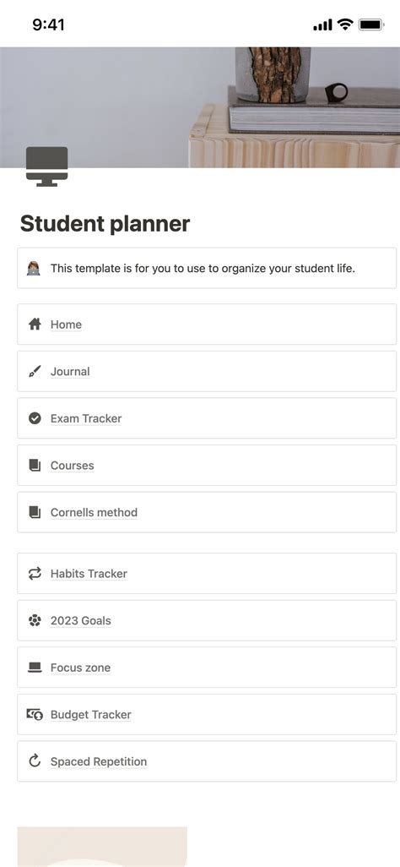400x867 pixels.
Task: Click the refresh icon beside Spaced Repetition
Action: tap(35, 761)
